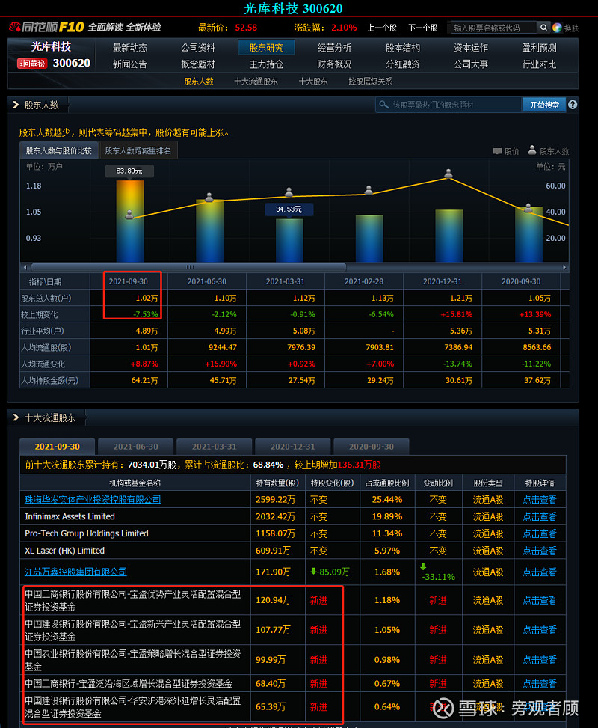The height and width of the screenshot is (728, 598).
Task: Click the help question mark icon
Action: pos(573,105)
